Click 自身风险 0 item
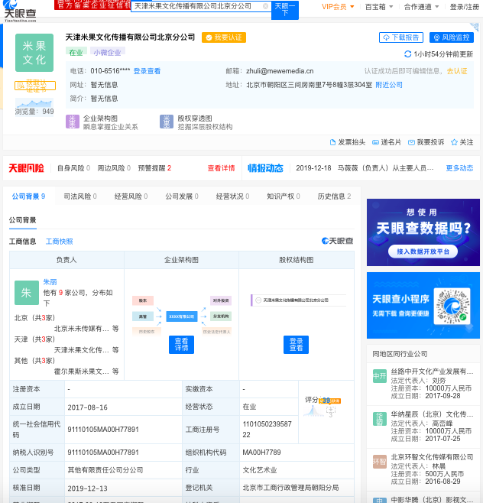The width and height of the screenshot is (483, 503). point(74,168)
